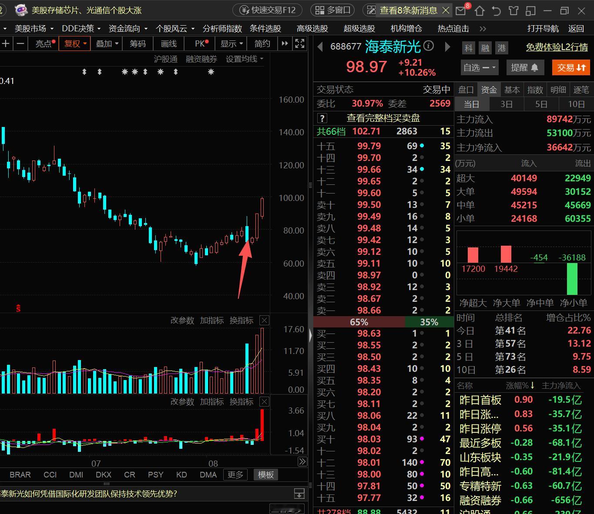Click the save icon beside the news question
This screenshot has width=594, height=514.
pyautogui.click(x=299, y=494)
